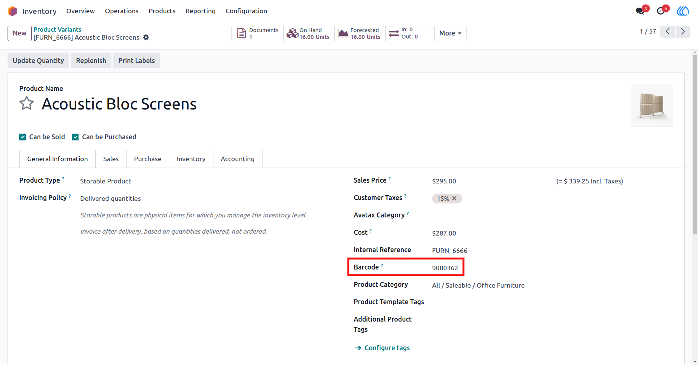Screen dimensions: 698x365
Task: Open the gear actions icon beside breadcrumb
Action: tap(146, 37)
